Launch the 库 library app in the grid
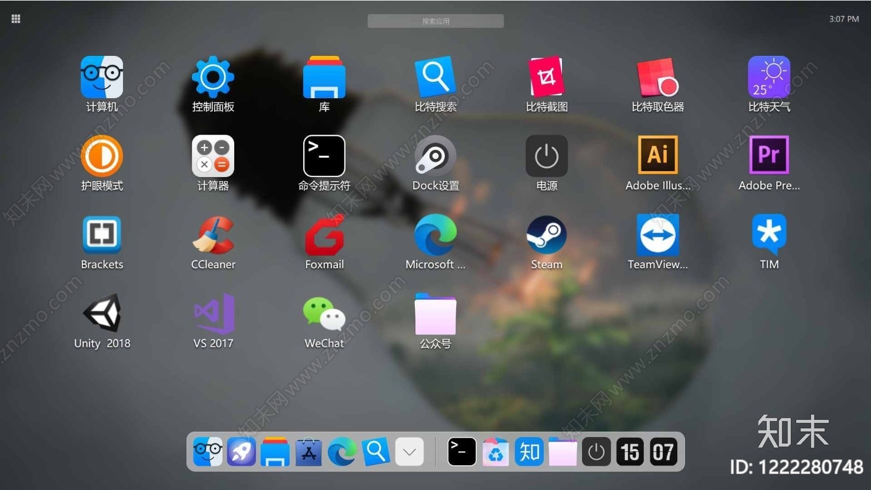The width and height of the screenshot is (871, 490). point(324,77)
